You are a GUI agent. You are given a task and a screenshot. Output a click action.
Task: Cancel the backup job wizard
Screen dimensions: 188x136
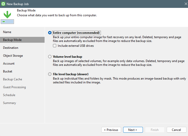(x=176, y=130)
